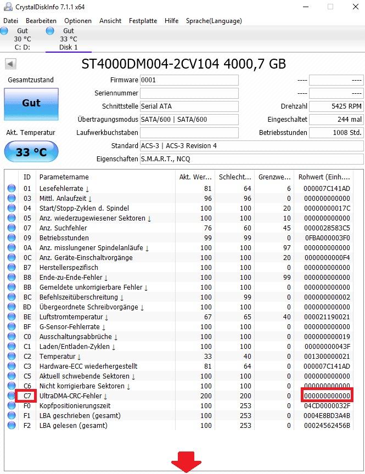
Task: Click the status icon for Lesefehlerrate
Action: coord(12,188)
